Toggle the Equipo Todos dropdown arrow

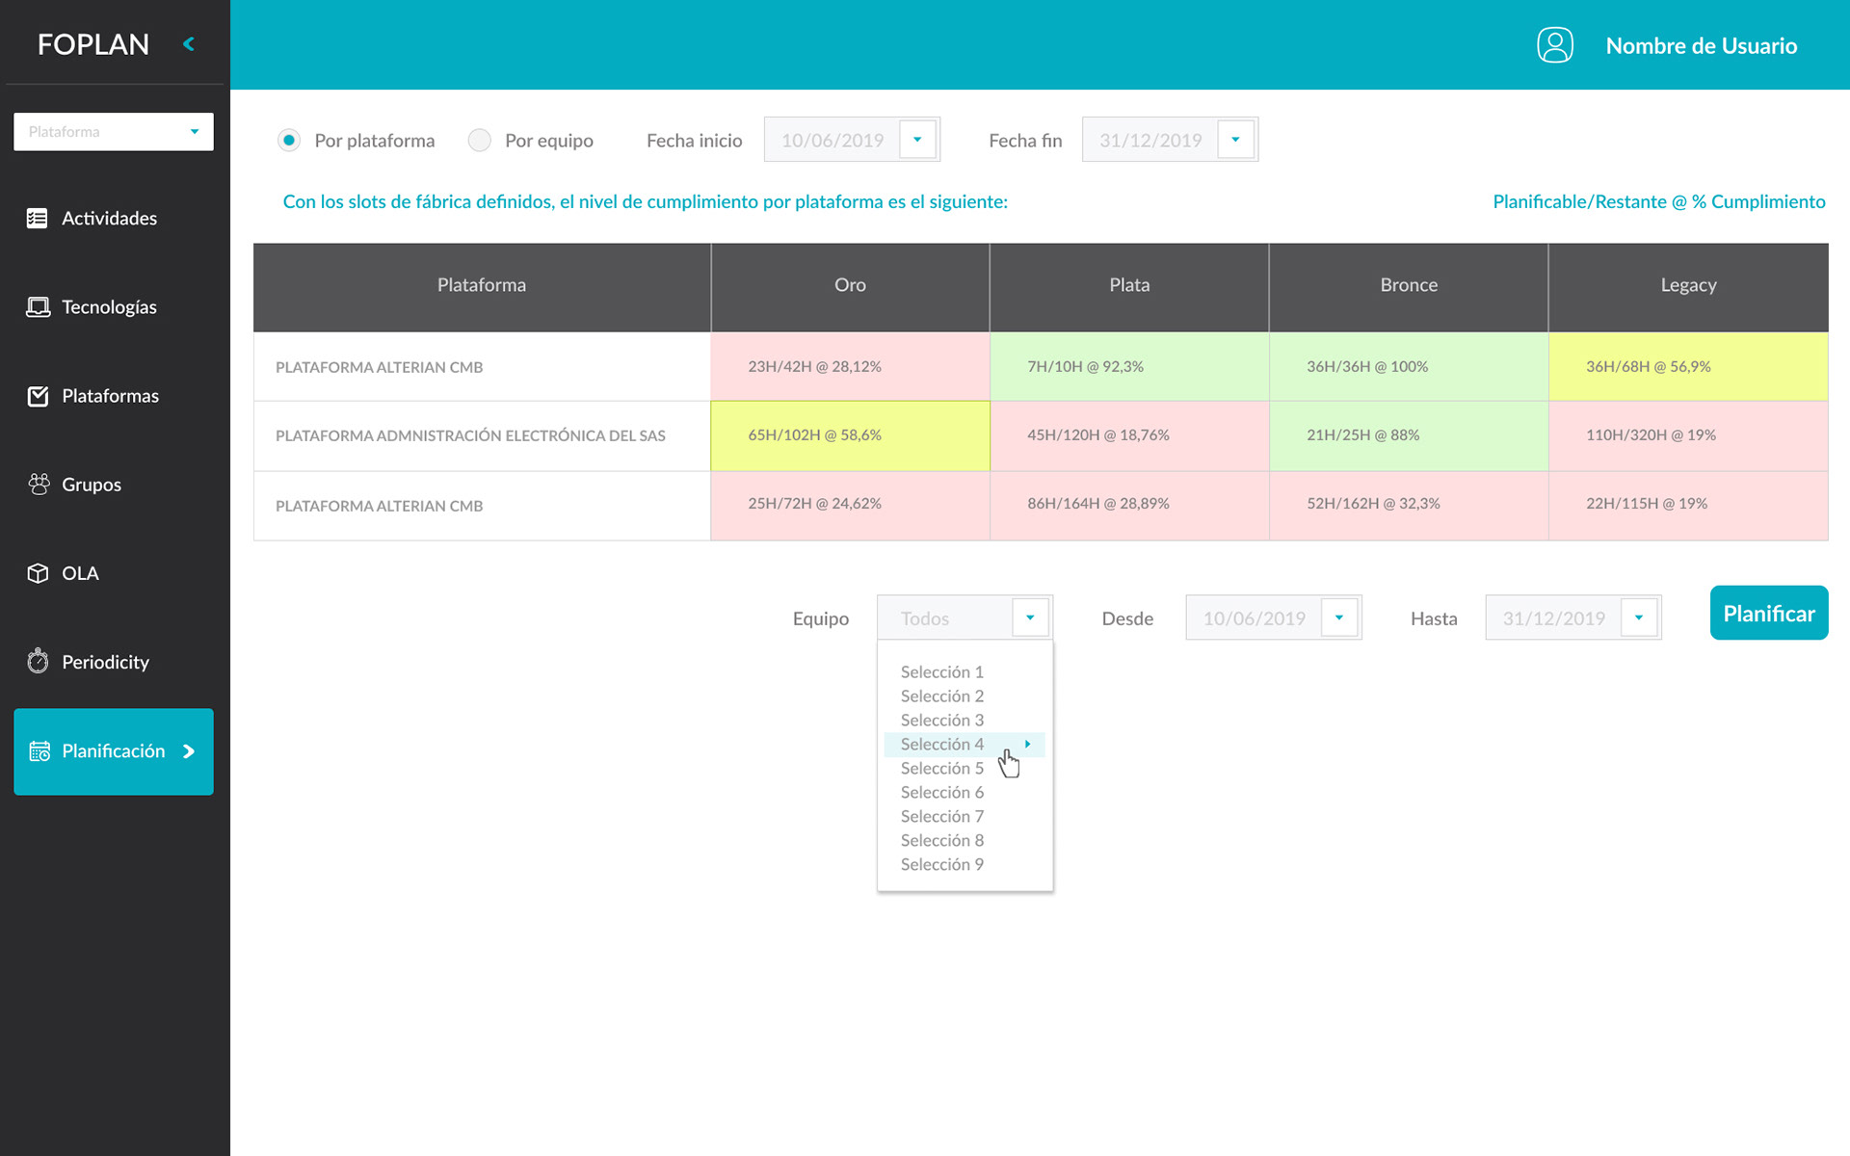click(x=1030, y=617)
